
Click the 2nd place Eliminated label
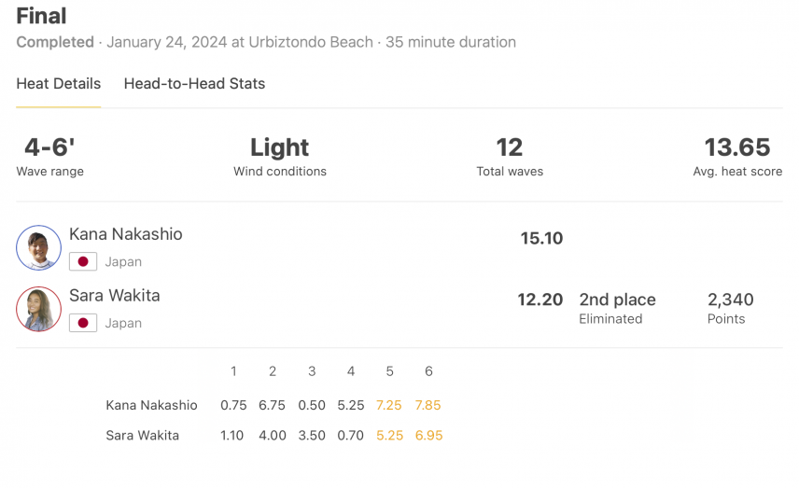point(617,308)
